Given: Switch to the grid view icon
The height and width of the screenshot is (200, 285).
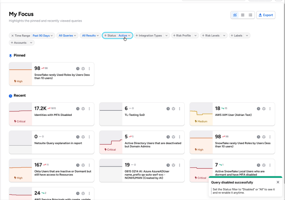Looking at the screenshot, I should 243,15.
